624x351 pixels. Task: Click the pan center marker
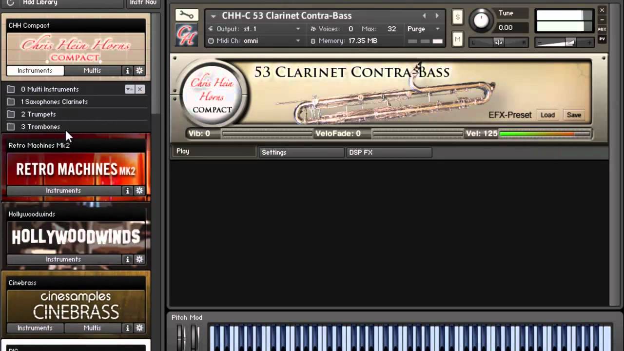point(498,42)
